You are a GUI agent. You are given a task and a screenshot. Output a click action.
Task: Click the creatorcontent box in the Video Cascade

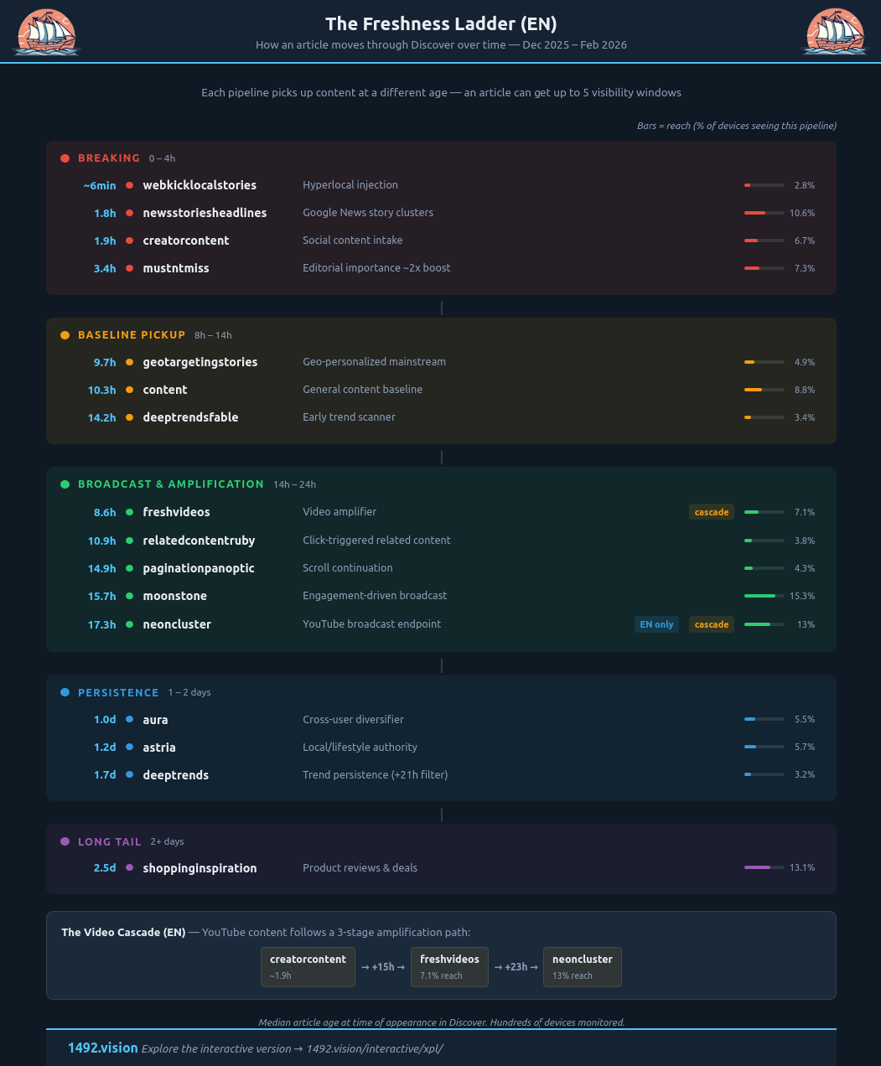(308, 966)
